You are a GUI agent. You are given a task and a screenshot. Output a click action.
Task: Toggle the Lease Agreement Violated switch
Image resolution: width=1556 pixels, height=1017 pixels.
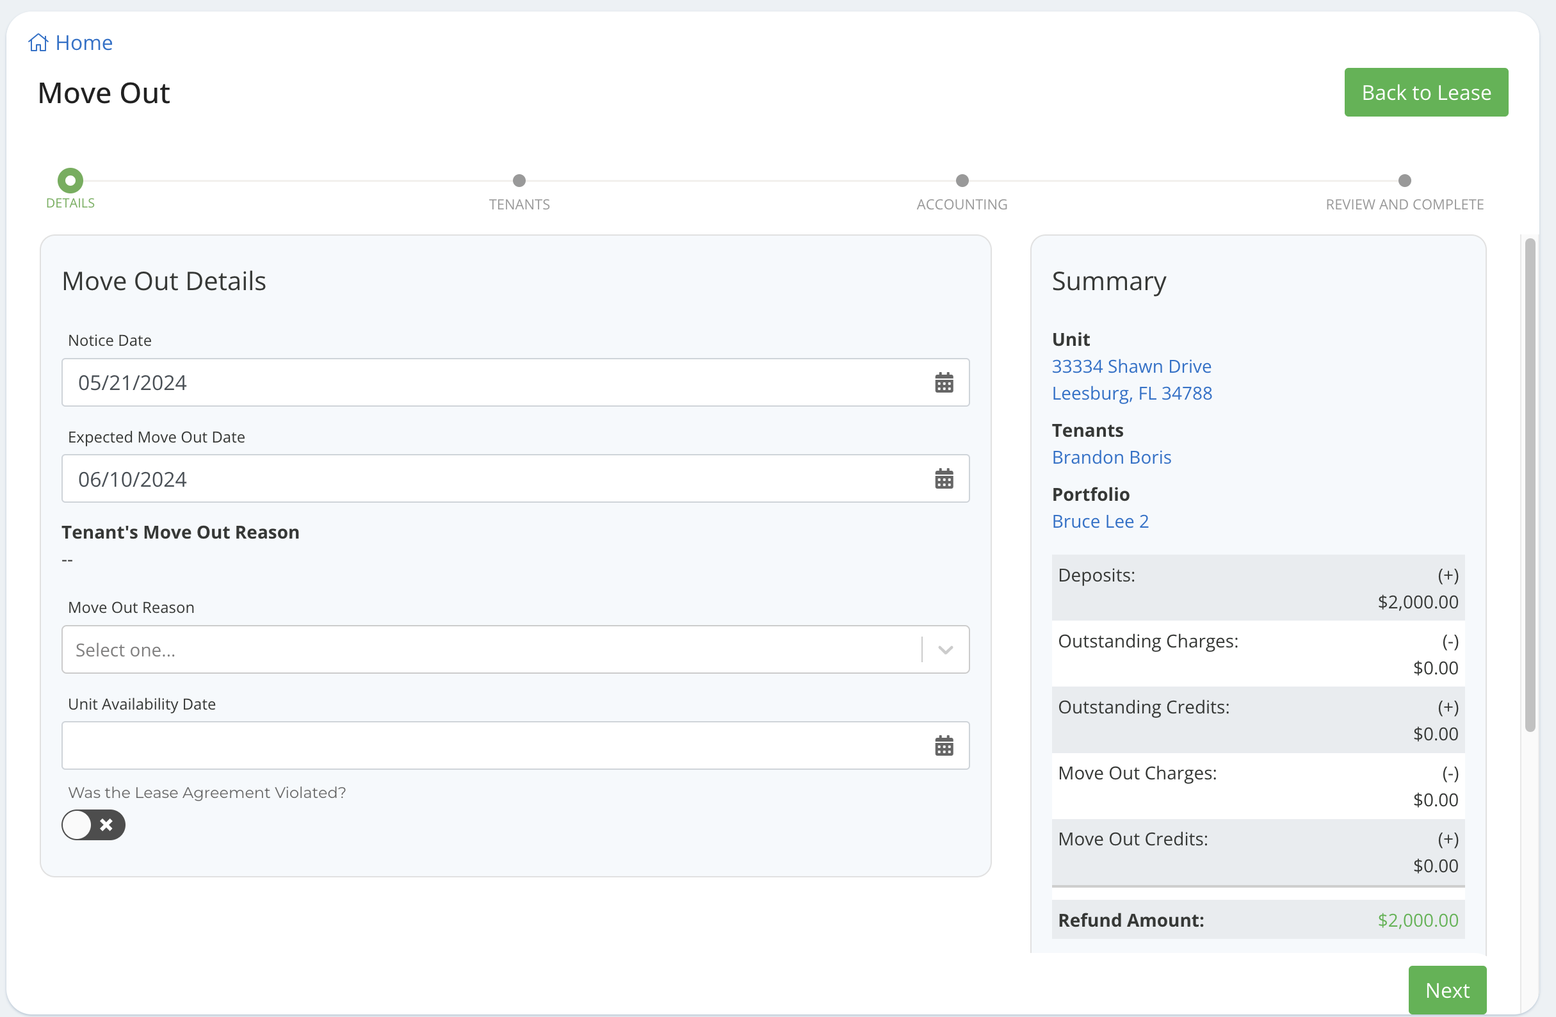click(93, 825)
